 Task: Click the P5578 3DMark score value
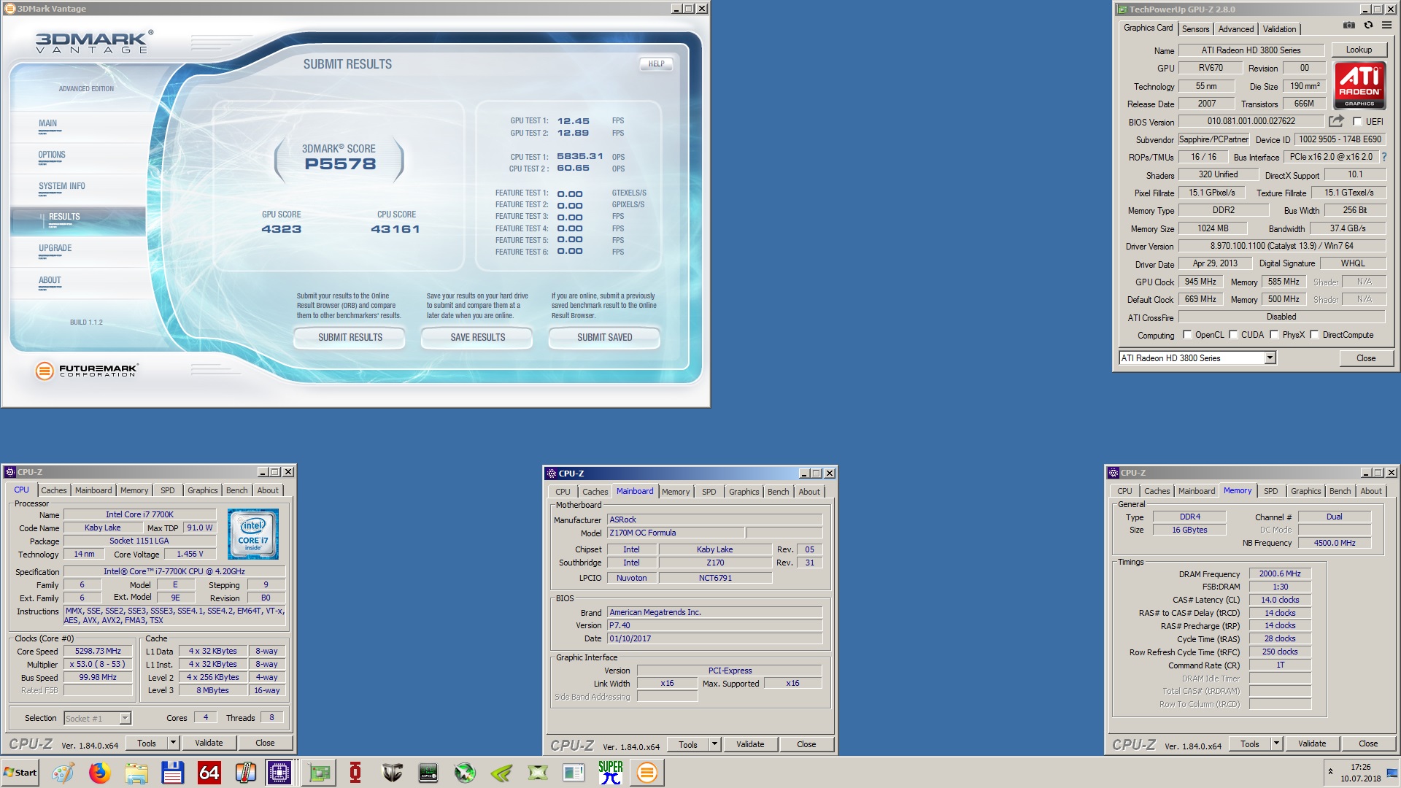point(340,164)
